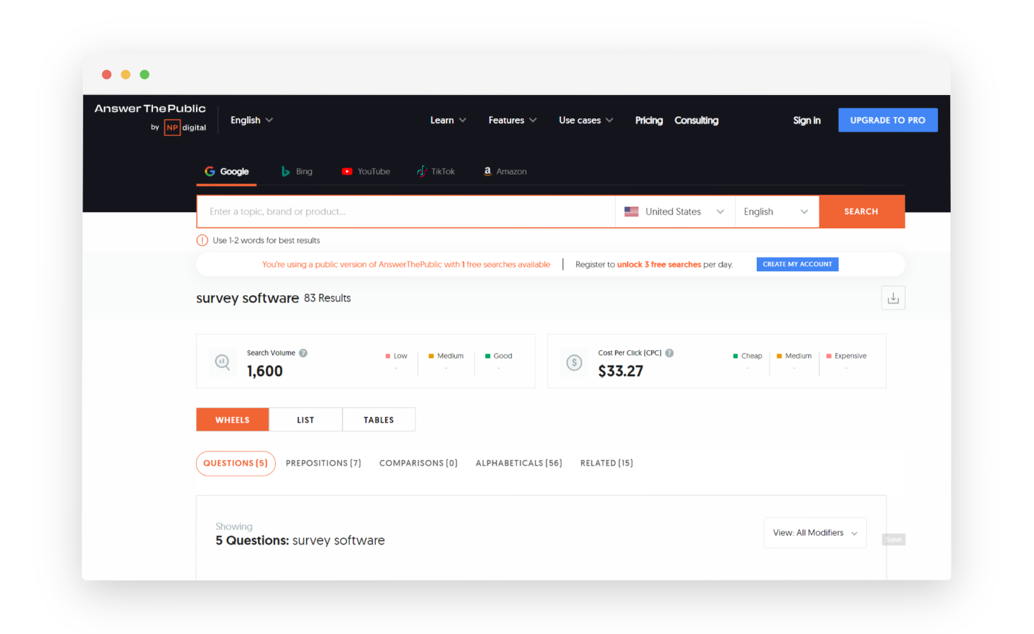Open the download results icon
Viewport: 1034px width, 634px height.
coord(893,297)
